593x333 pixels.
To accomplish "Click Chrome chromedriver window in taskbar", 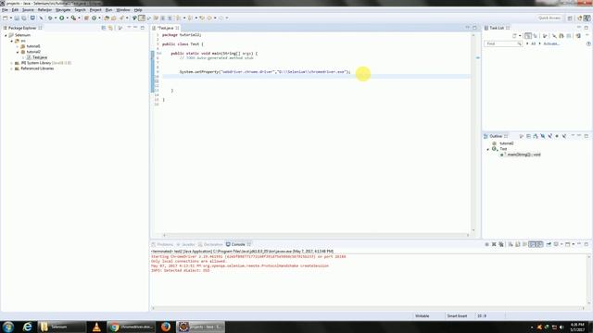I will point(131,327).
